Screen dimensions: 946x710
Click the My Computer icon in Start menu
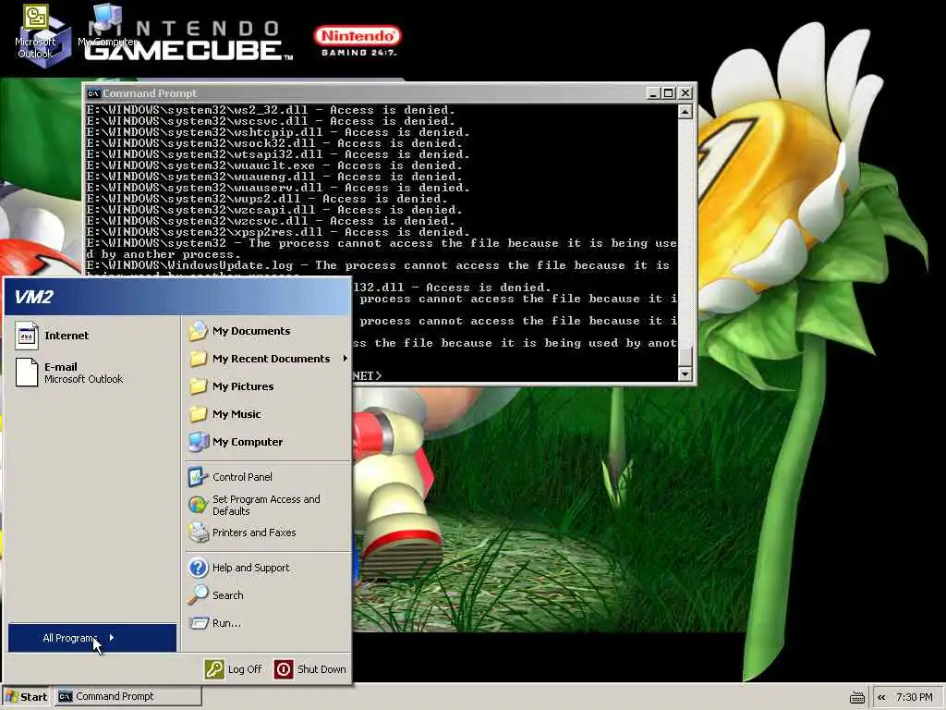(198, 442)
